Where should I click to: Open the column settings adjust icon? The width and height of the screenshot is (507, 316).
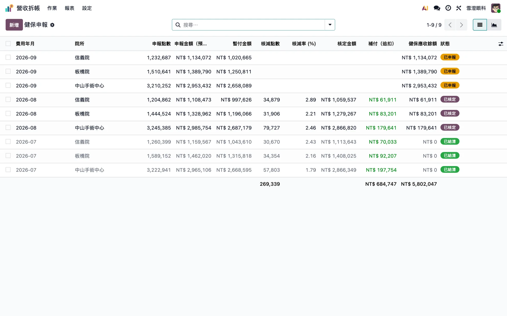501,44
